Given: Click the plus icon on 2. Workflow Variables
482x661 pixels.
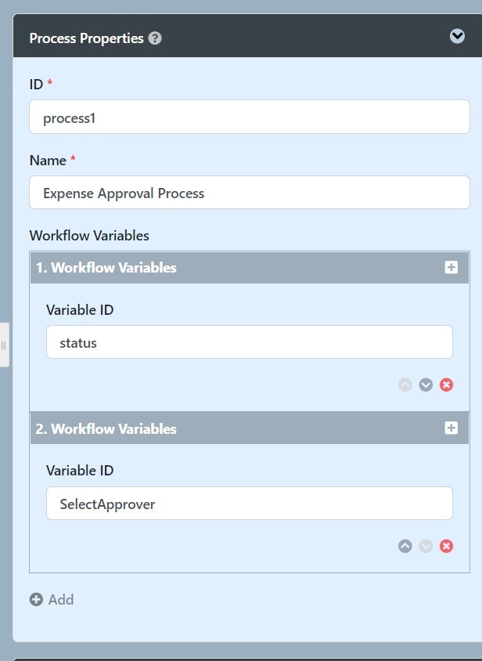Looking at the screenshot, I should tap(451, 428).
